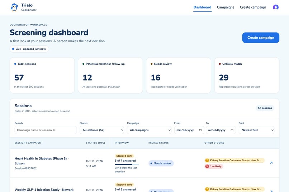289x192 pixels.
Task: Click the 5:11 AM start time
Action: [91, 166]
